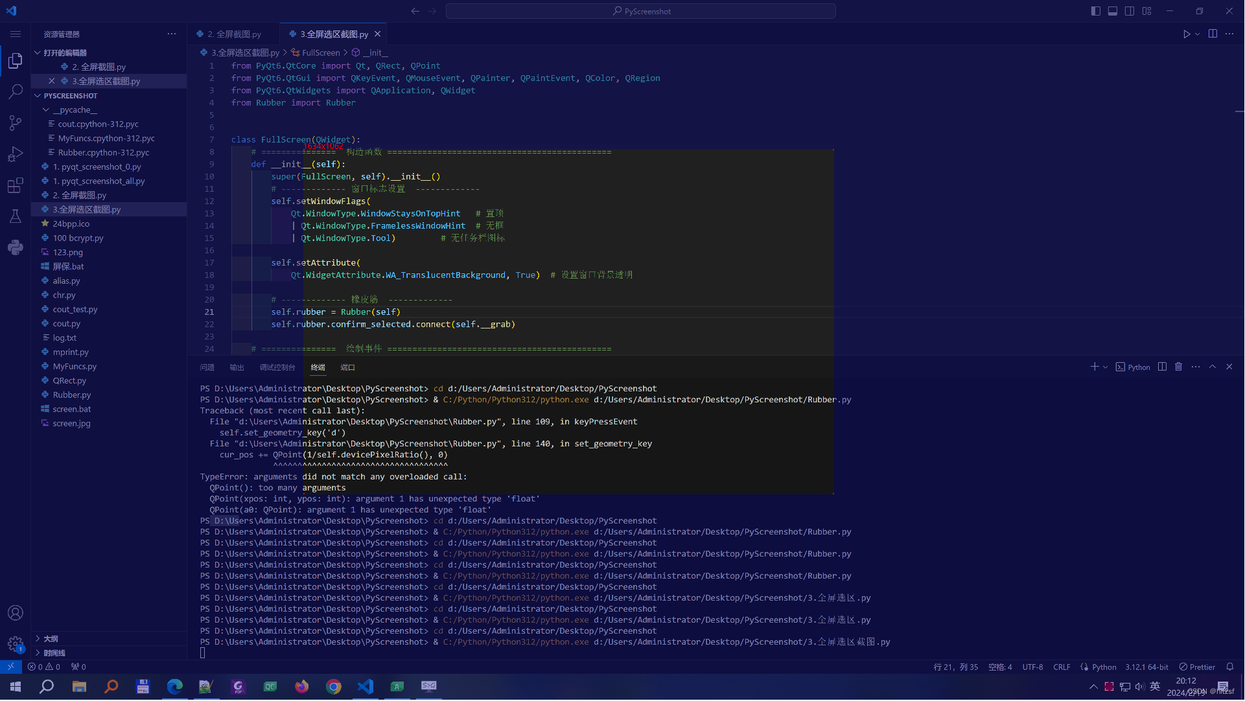Click the 空格: 4 indentation setting
Screen dimensions: 1245x701
[1001, 667]
